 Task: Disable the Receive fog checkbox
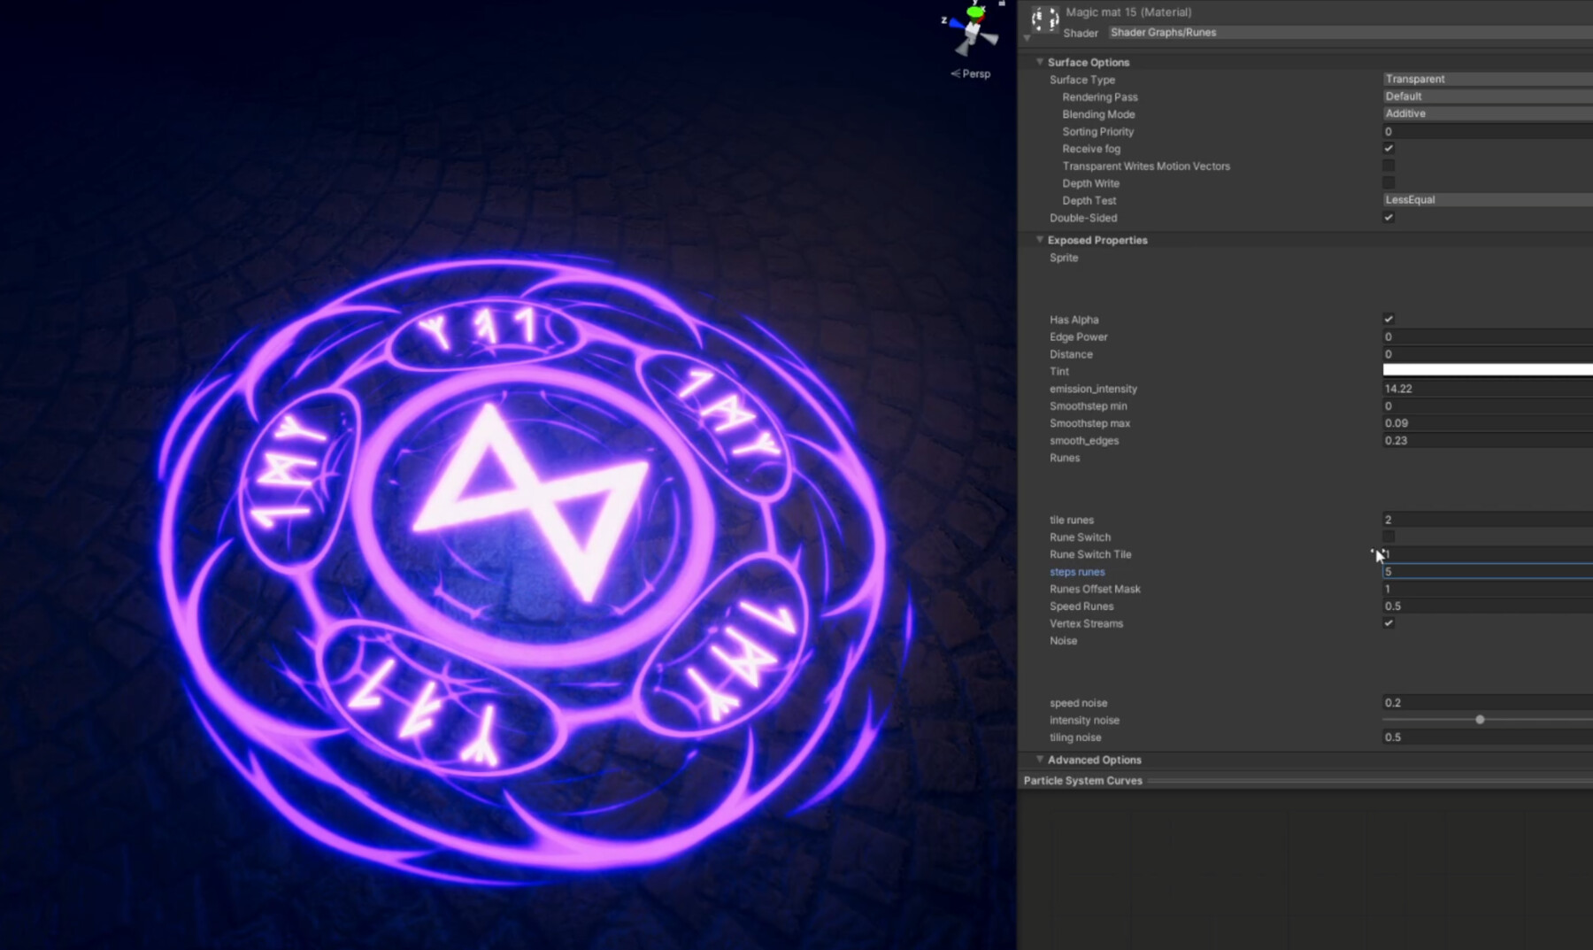(x=1389, y=148)
